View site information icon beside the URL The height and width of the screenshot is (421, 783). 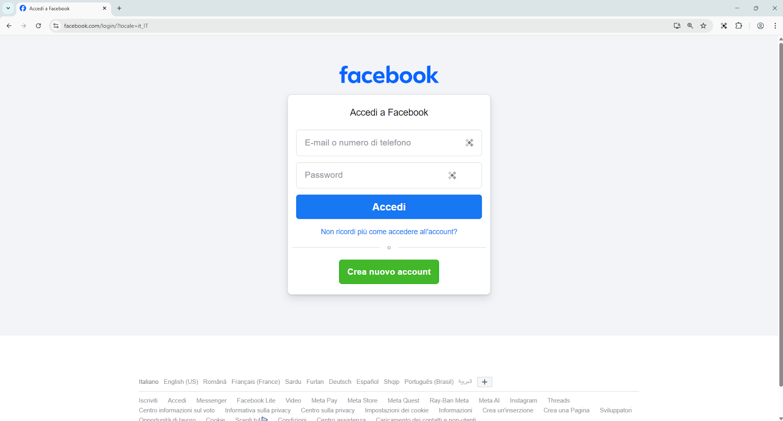(x=56, y=26)
